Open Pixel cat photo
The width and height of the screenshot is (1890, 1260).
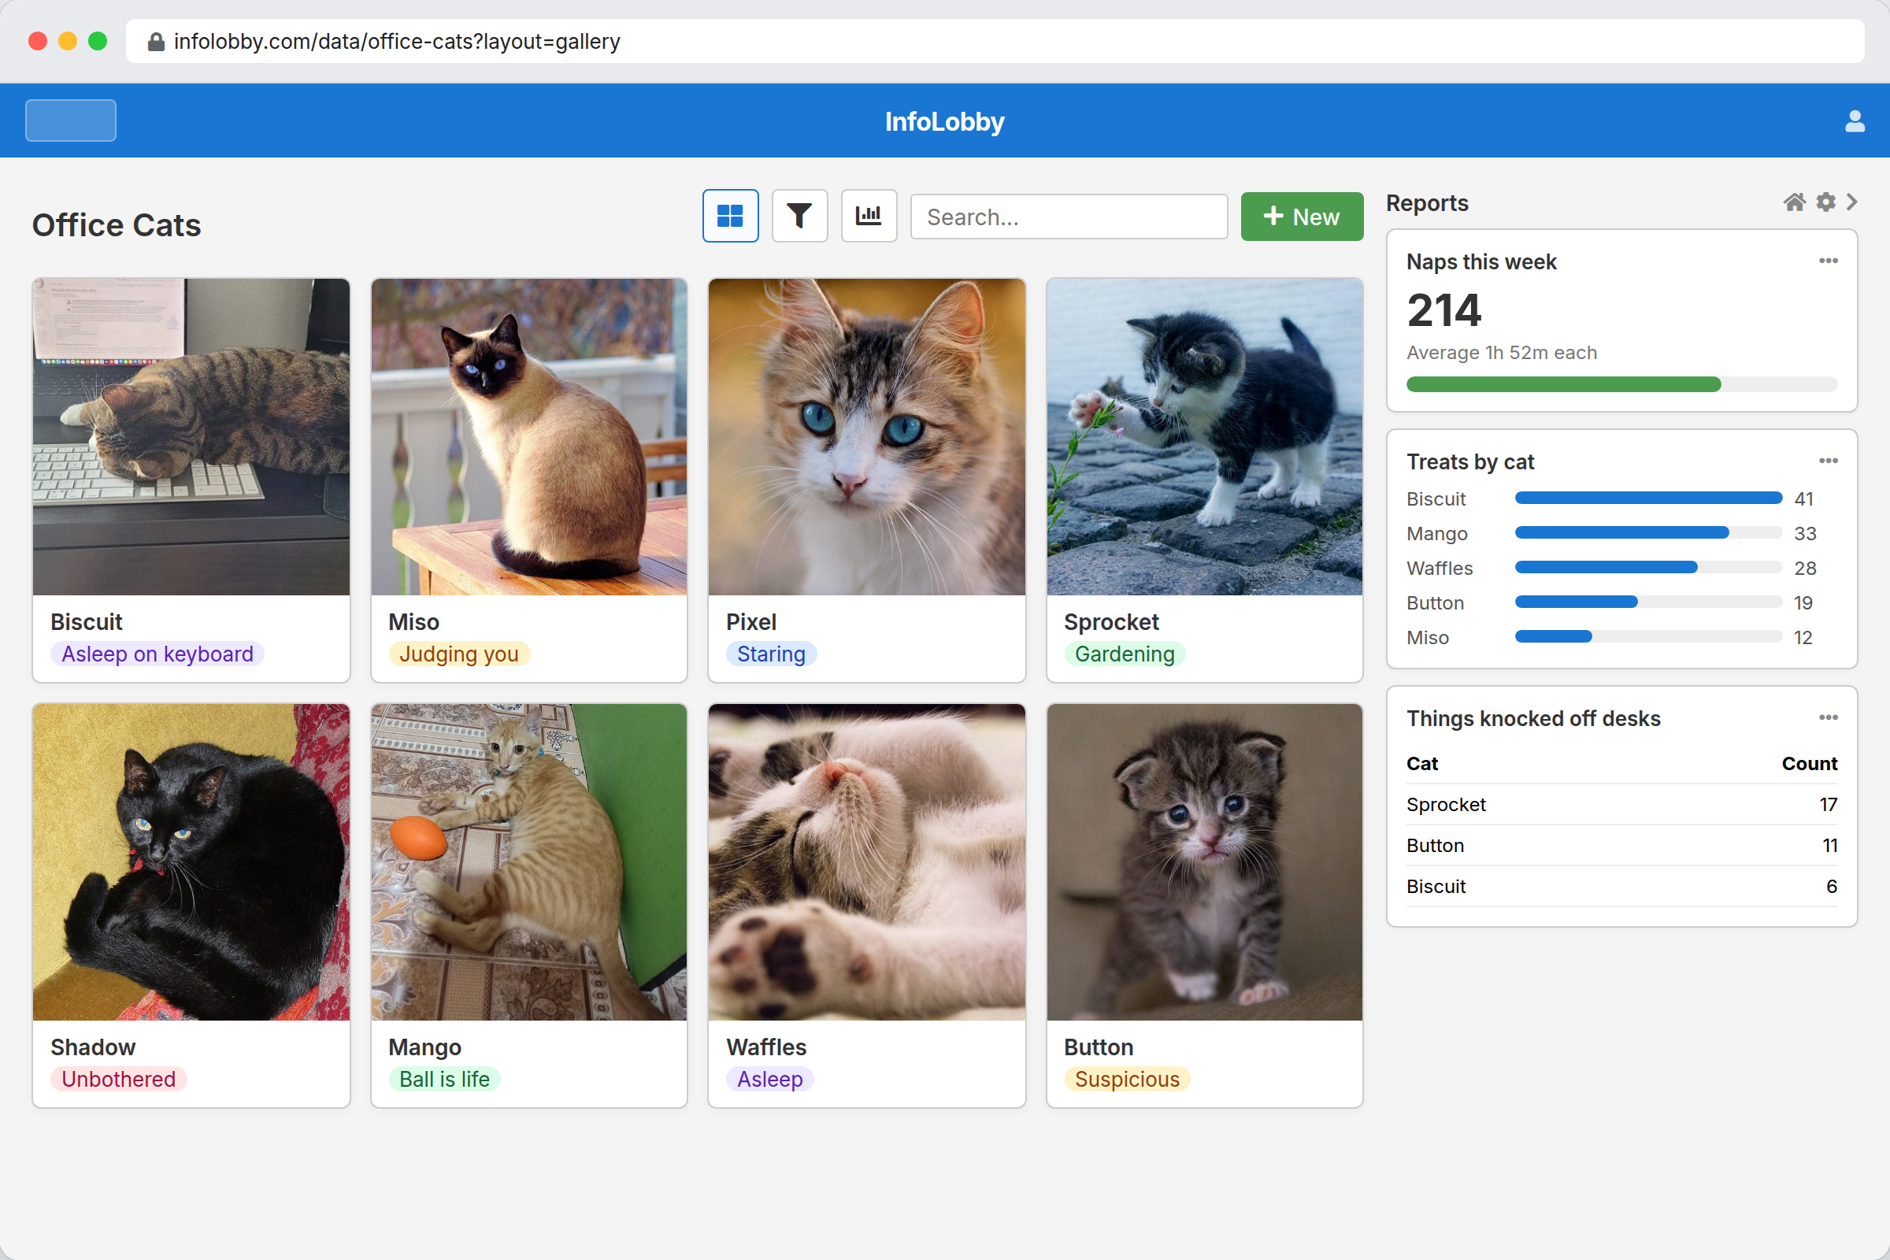(x=867, y=437)
